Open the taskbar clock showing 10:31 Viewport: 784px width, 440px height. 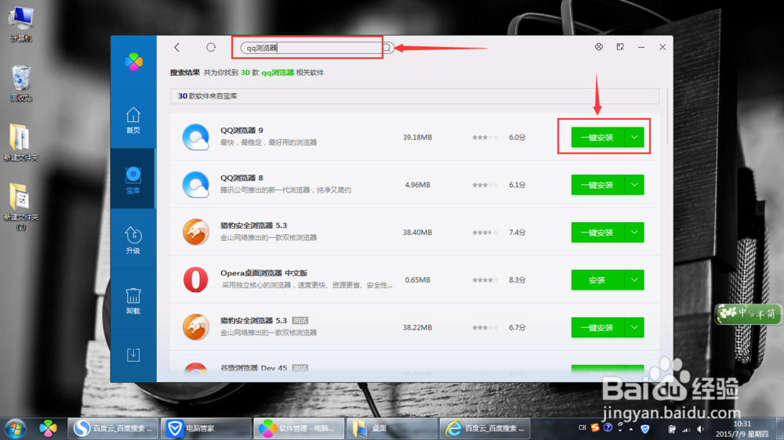(x=742, y=429)
